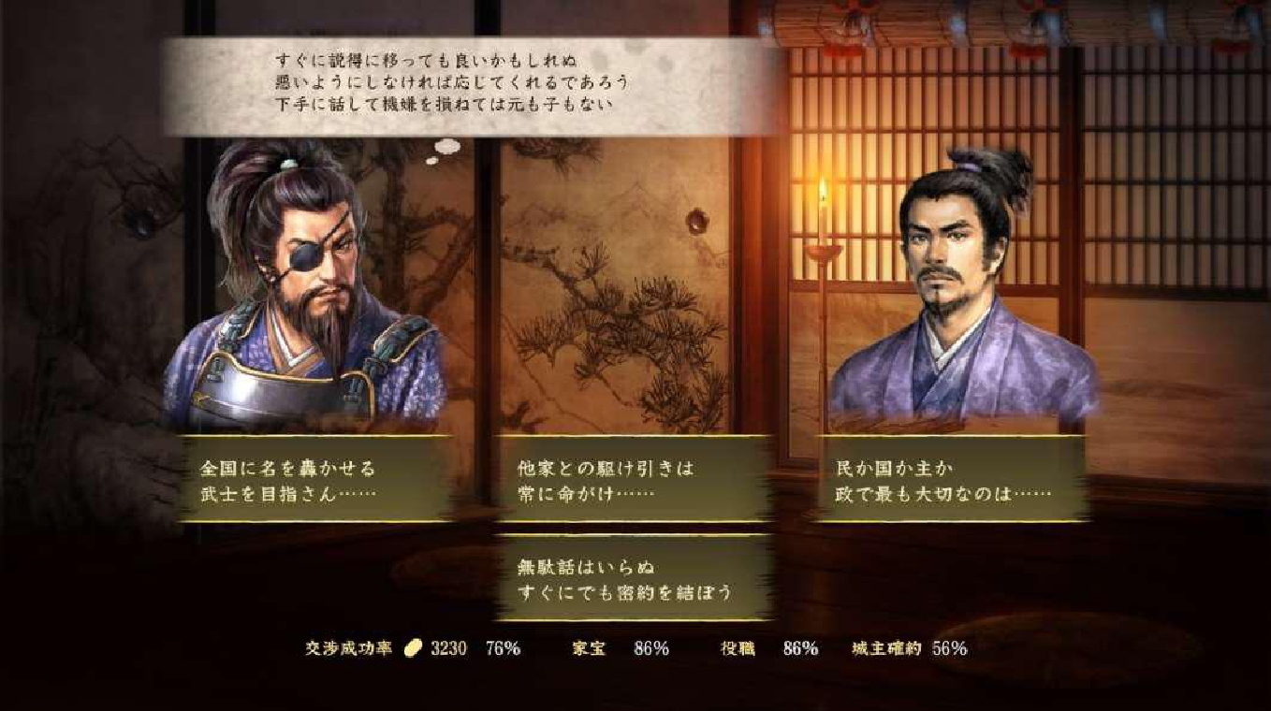
Task: Select the 家宝 treasure offer label
Action: click(x=588, y=647)
